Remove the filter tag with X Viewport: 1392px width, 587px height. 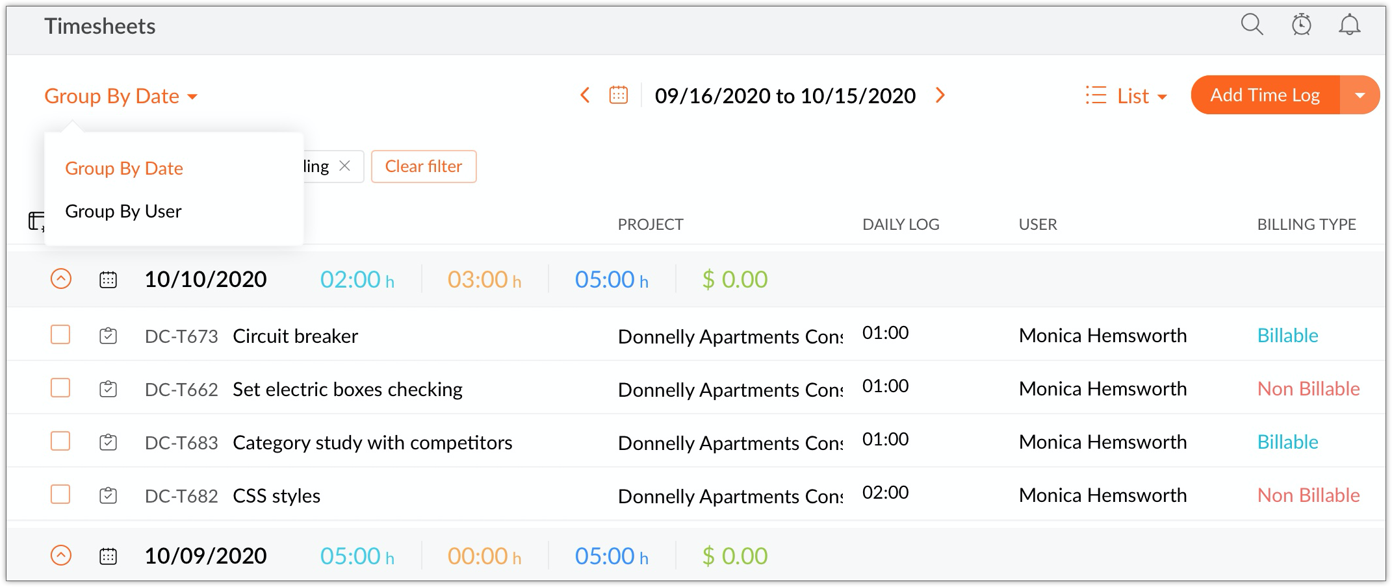click(x=345, y=166)
